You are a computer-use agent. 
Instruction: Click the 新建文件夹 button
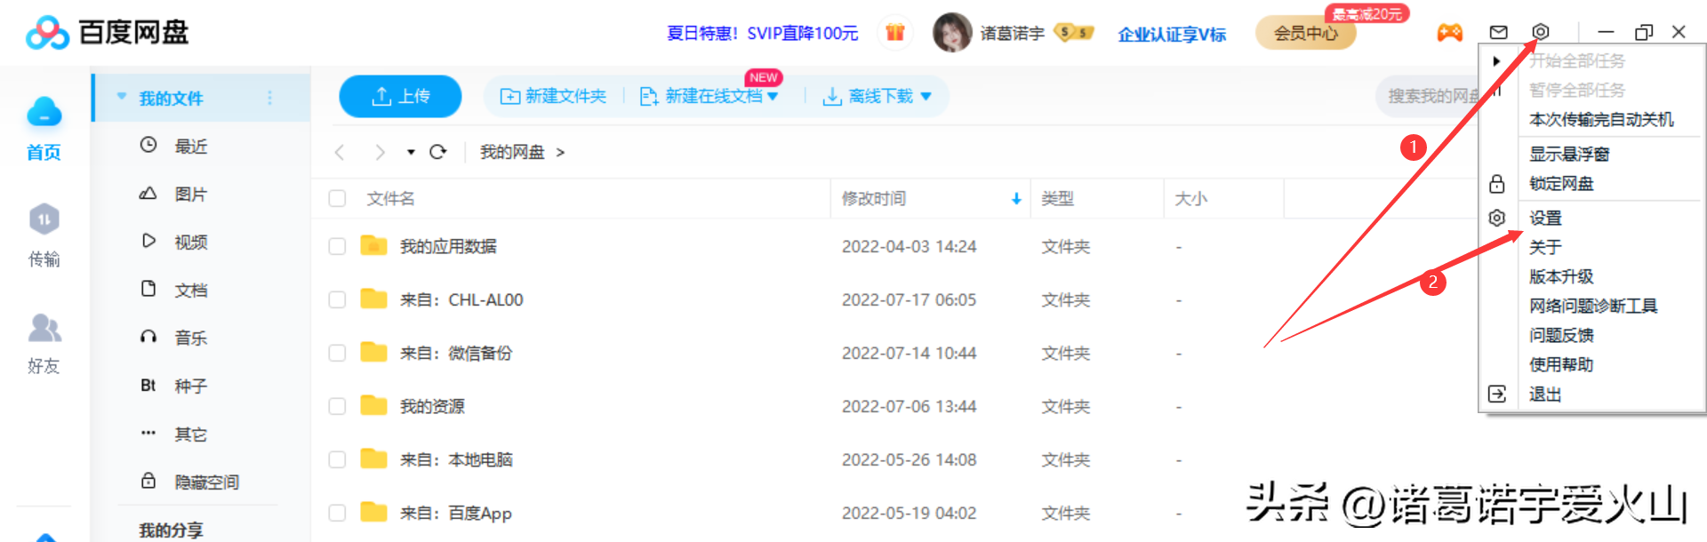pyautogui.click(x=553, y=96)
